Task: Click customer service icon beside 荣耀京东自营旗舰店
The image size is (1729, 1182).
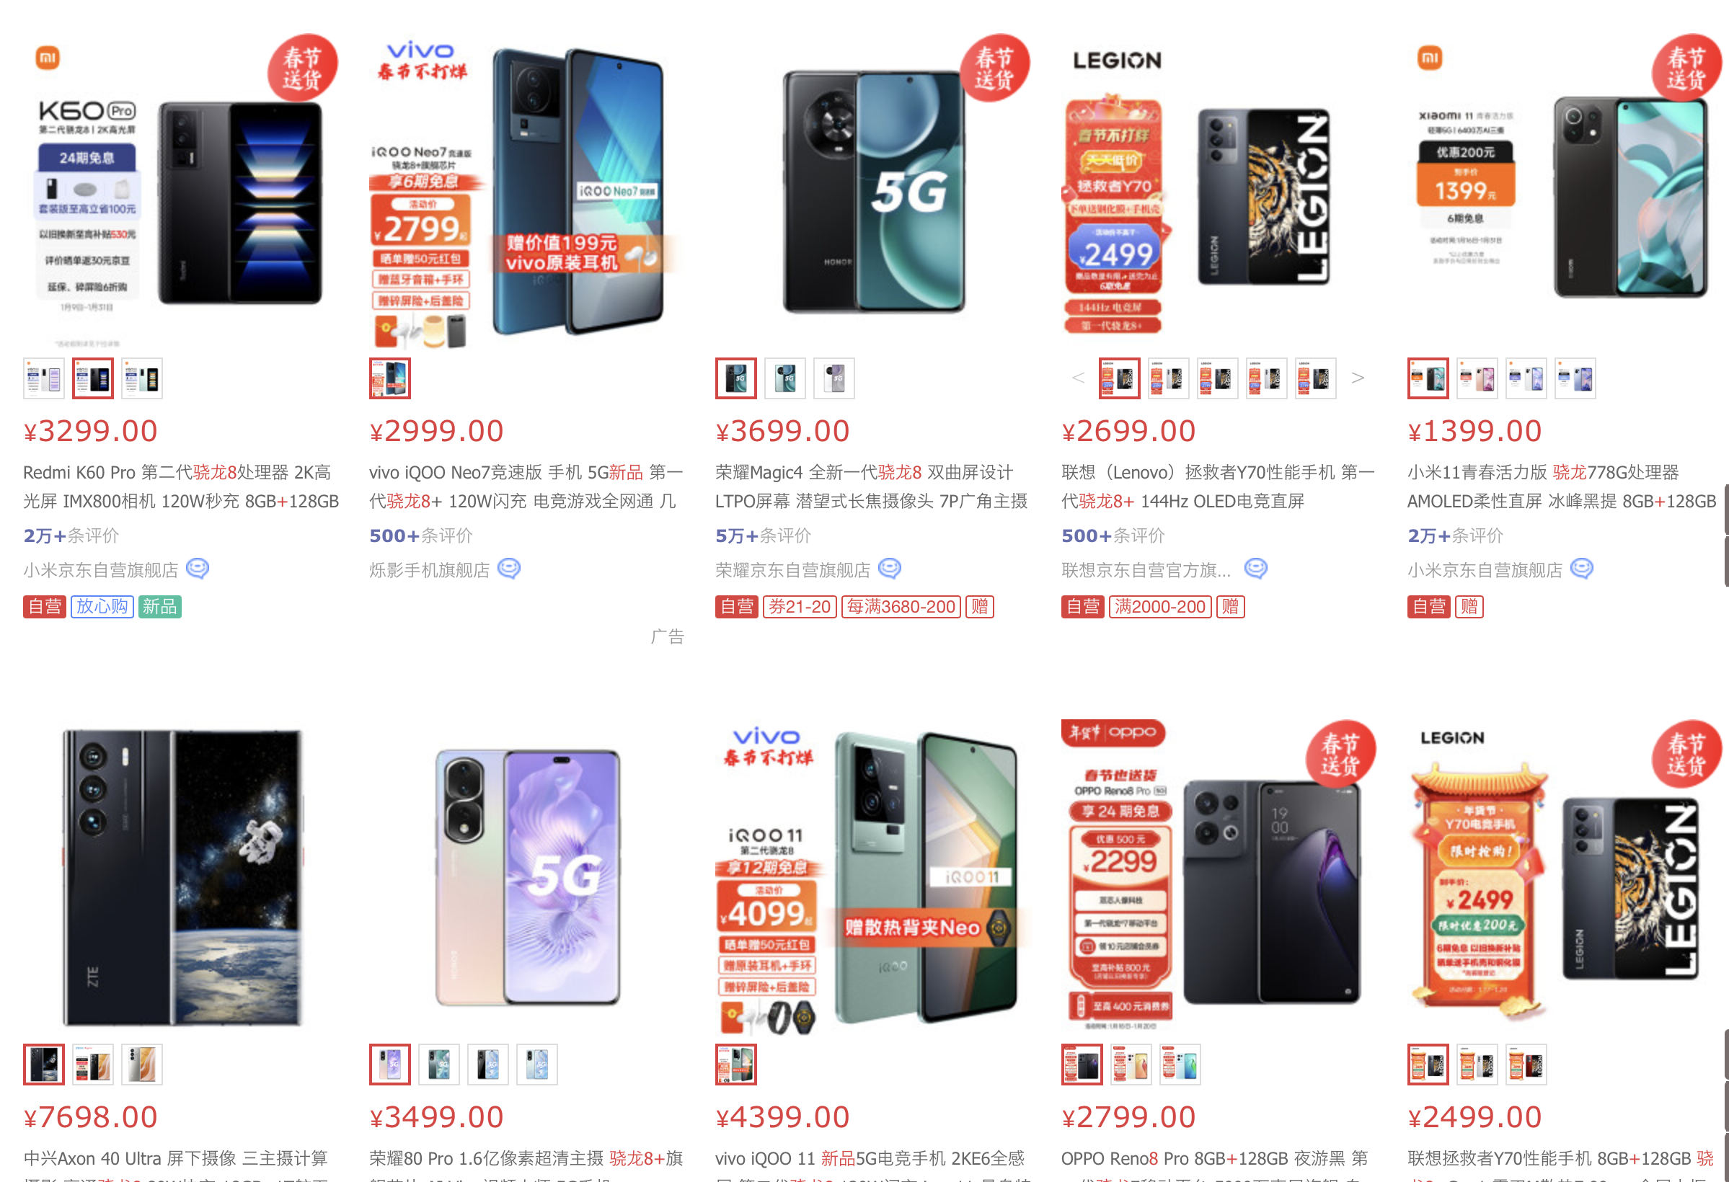Action: click(x=890, y=569)
